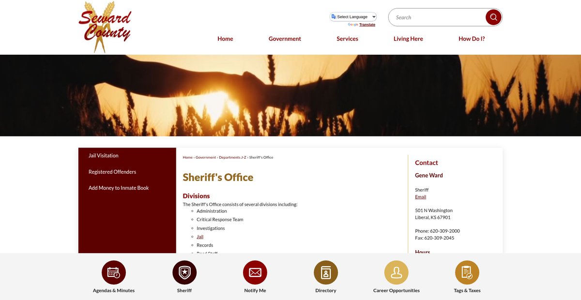Open the Living Here menu
Screen dimensions: 581x300
coord(408,39)
